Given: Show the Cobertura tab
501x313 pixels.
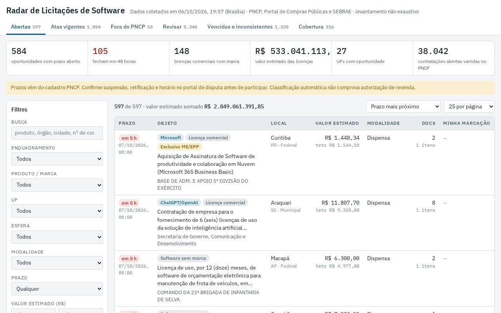Looking at the screenshot, I should (x=316, y=27).
